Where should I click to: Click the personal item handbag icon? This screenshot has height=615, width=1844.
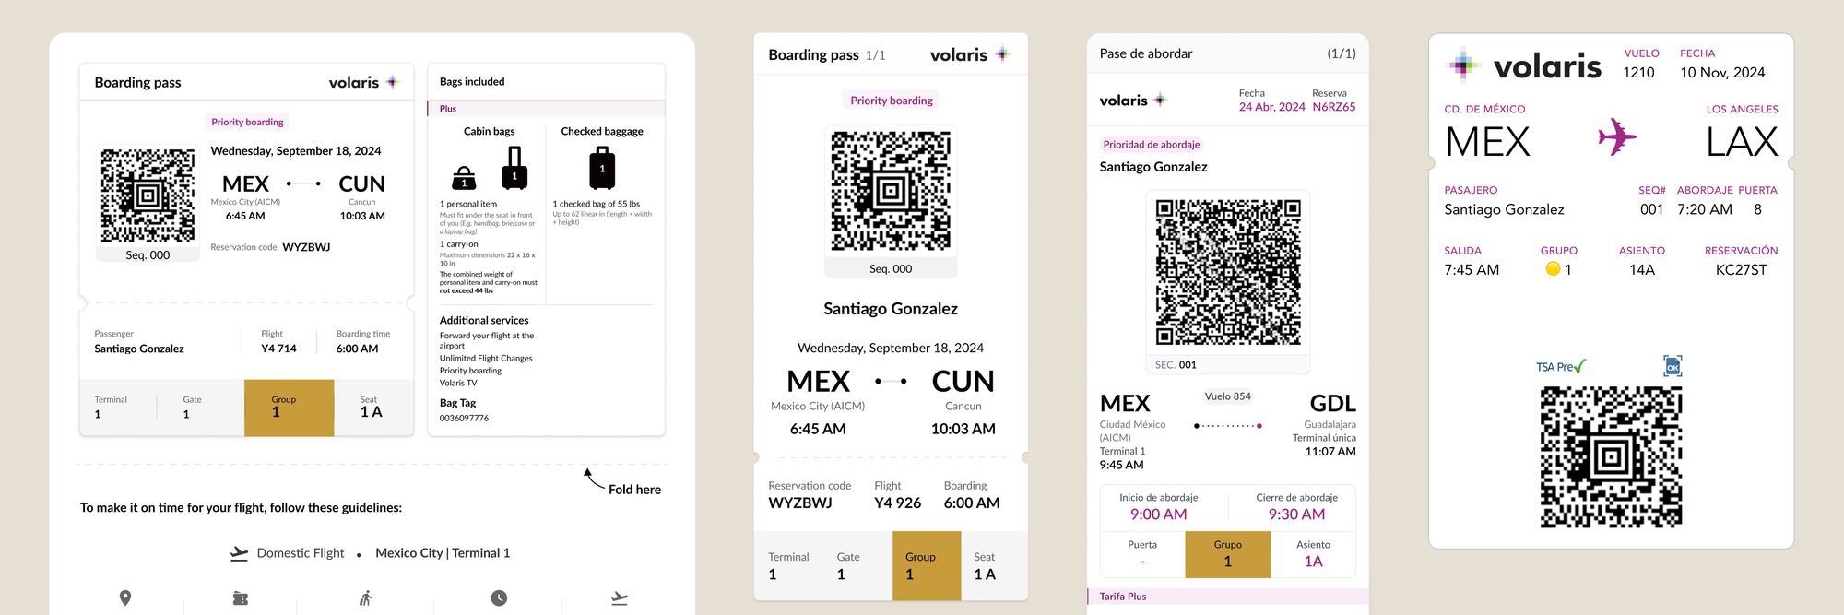click(x=464, y=177)
